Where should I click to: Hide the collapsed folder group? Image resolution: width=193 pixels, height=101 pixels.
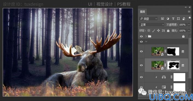tap(141, 36)
